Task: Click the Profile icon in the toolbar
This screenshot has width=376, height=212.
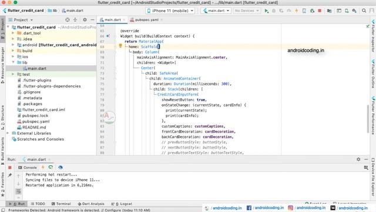Action: pyautogui.click(x=289, y=11)
